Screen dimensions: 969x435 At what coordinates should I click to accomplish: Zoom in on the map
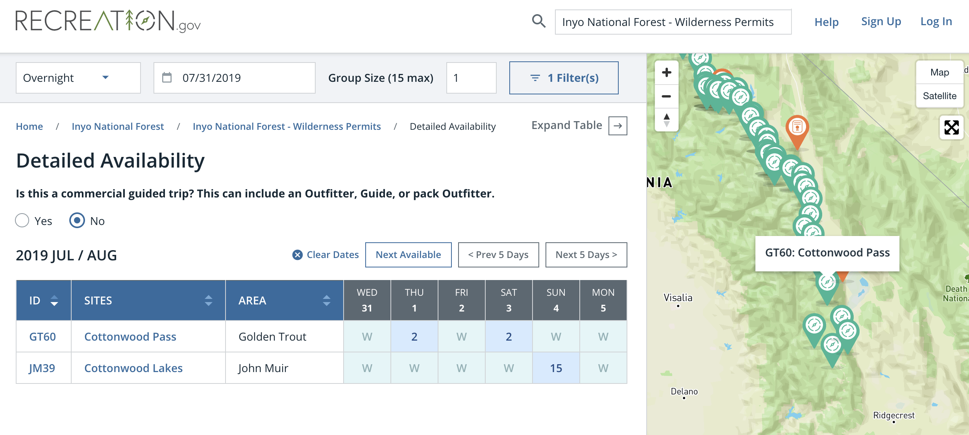coord(666,72)
